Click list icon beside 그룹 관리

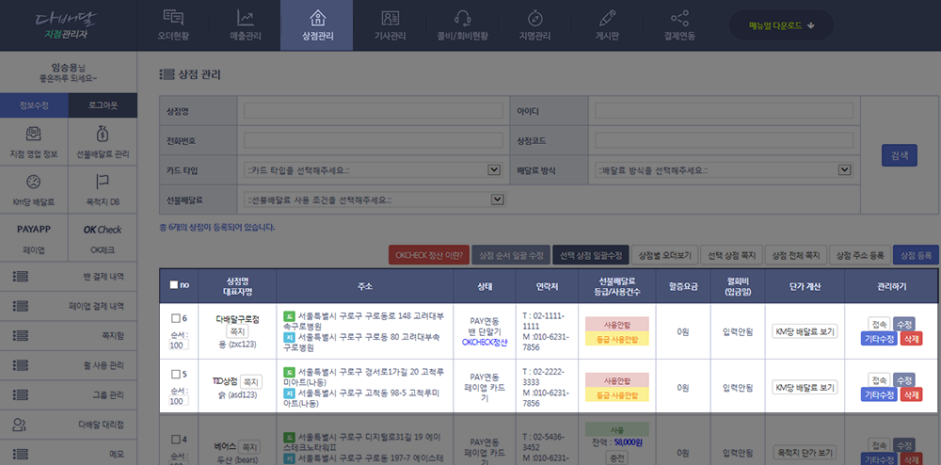tap(20, 395)
